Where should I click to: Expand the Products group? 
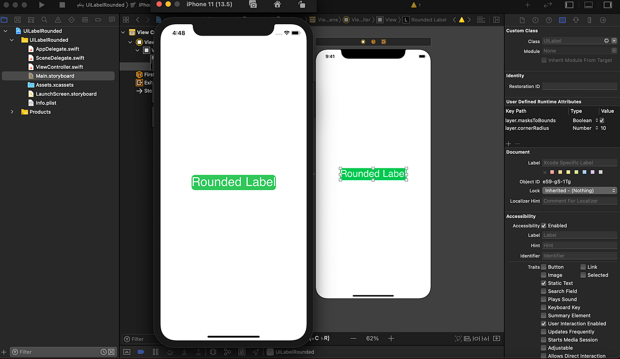click(11, 112)
